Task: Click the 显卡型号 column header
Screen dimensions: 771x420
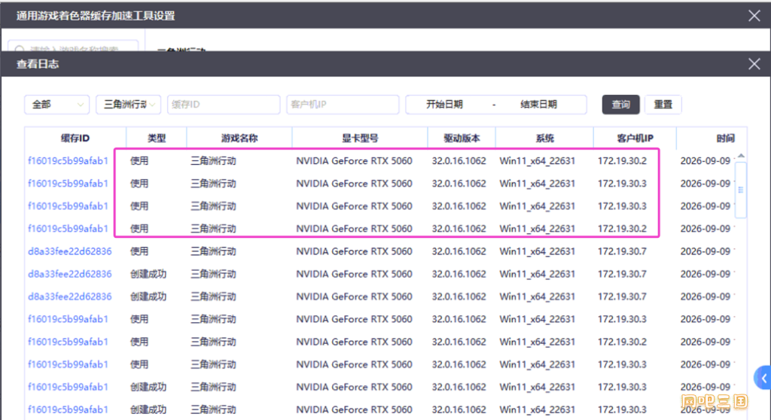Action: click(x=360, y=138)
